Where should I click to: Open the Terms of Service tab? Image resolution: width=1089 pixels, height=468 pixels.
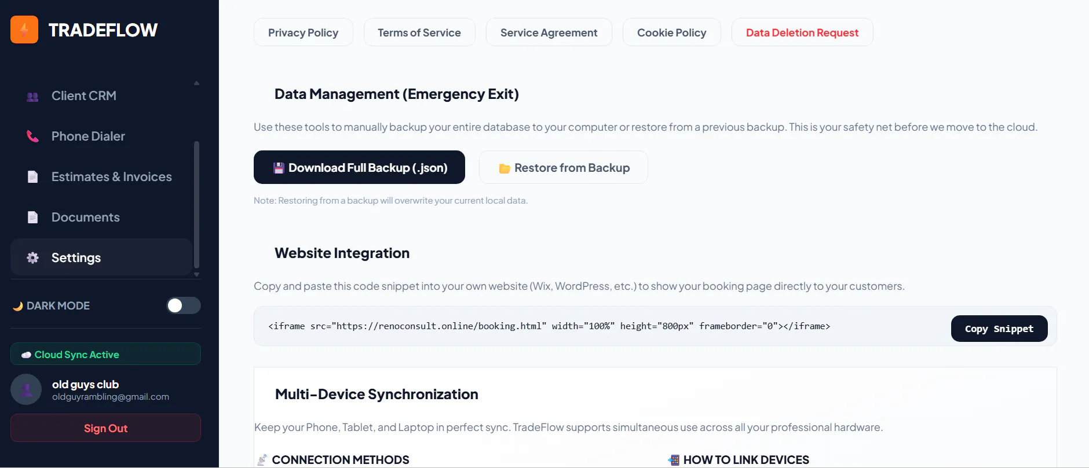[419, 32]
